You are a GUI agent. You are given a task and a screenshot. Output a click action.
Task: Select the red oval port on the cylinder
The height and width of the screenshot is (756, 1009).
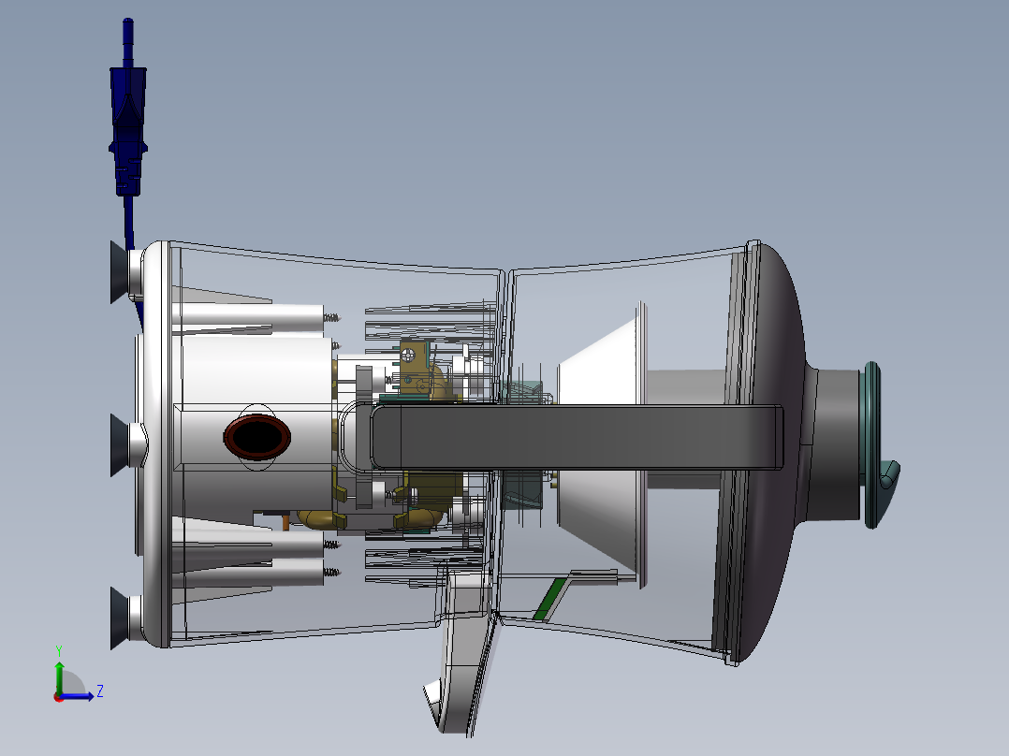click(256, 437)
